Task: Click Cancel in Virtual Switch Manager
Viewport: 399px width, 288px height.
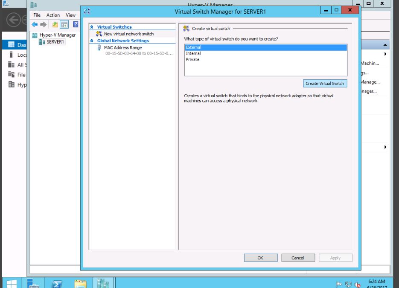Action: 298,258
